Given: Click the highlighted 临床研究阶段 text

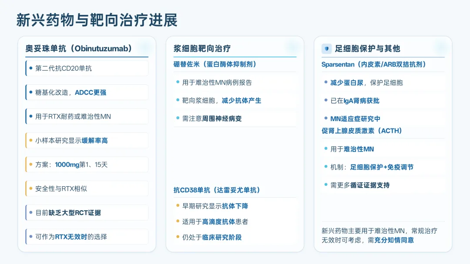Looking at the screenshot, I should [x=222, y=238].
